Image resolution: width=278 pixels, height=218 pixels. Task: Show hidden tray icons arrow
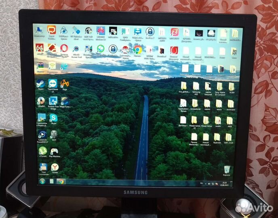(206, 184)
